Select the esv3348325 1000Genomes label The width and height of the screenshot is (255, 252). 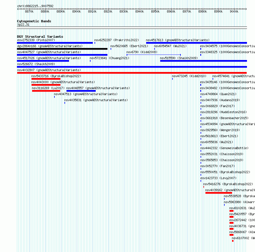(x=227, y=52)
